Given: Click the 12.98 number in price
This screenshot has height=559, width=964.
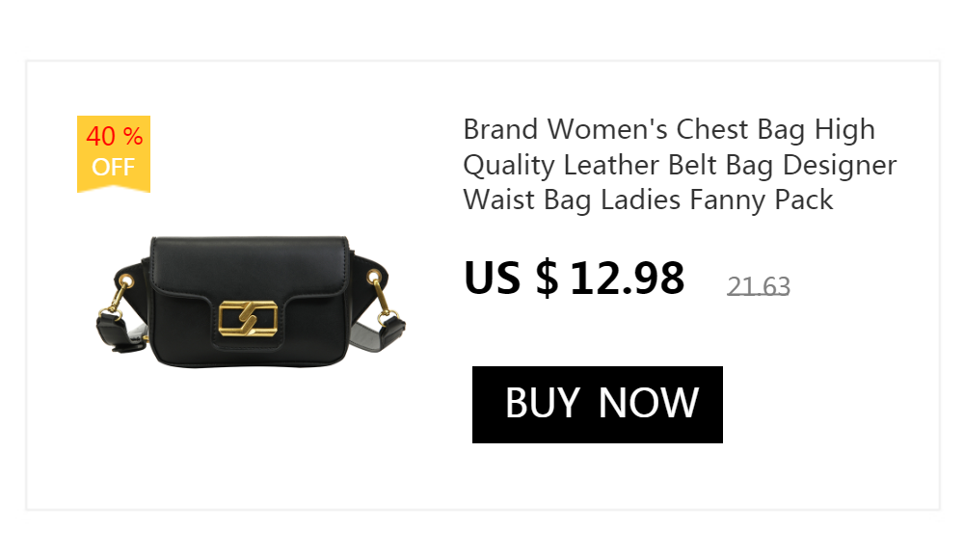Looking at the screenshot, I should tap(628, 278).
